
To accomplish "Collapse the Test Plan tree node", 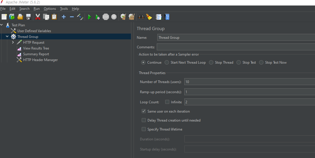I will (2, 25).
